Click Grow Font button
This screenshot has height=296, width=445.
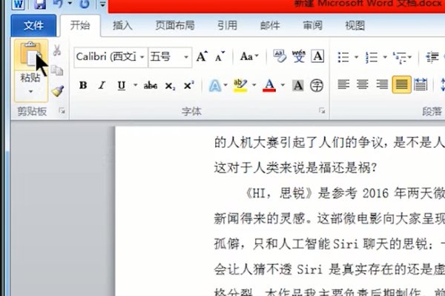point(202,57)
